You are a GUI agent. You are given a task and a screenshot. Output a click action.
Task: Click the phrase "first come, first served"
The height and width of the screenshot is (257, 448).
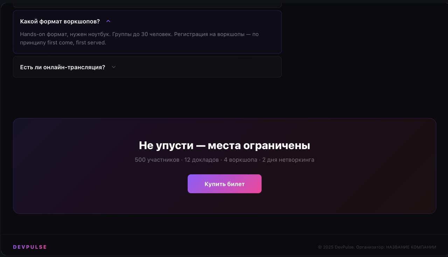[x=76, y=43]
